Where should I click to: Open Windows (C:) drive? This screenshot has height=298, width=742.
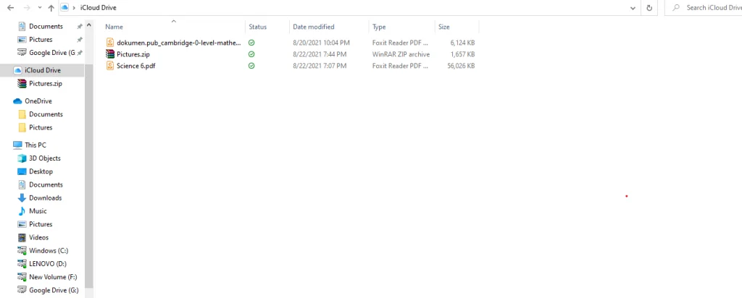[49, 251]
